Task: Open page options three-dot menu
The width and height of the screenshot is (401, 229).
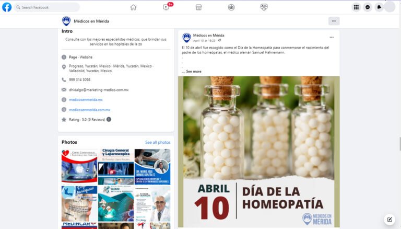Action: click(334, 21)
